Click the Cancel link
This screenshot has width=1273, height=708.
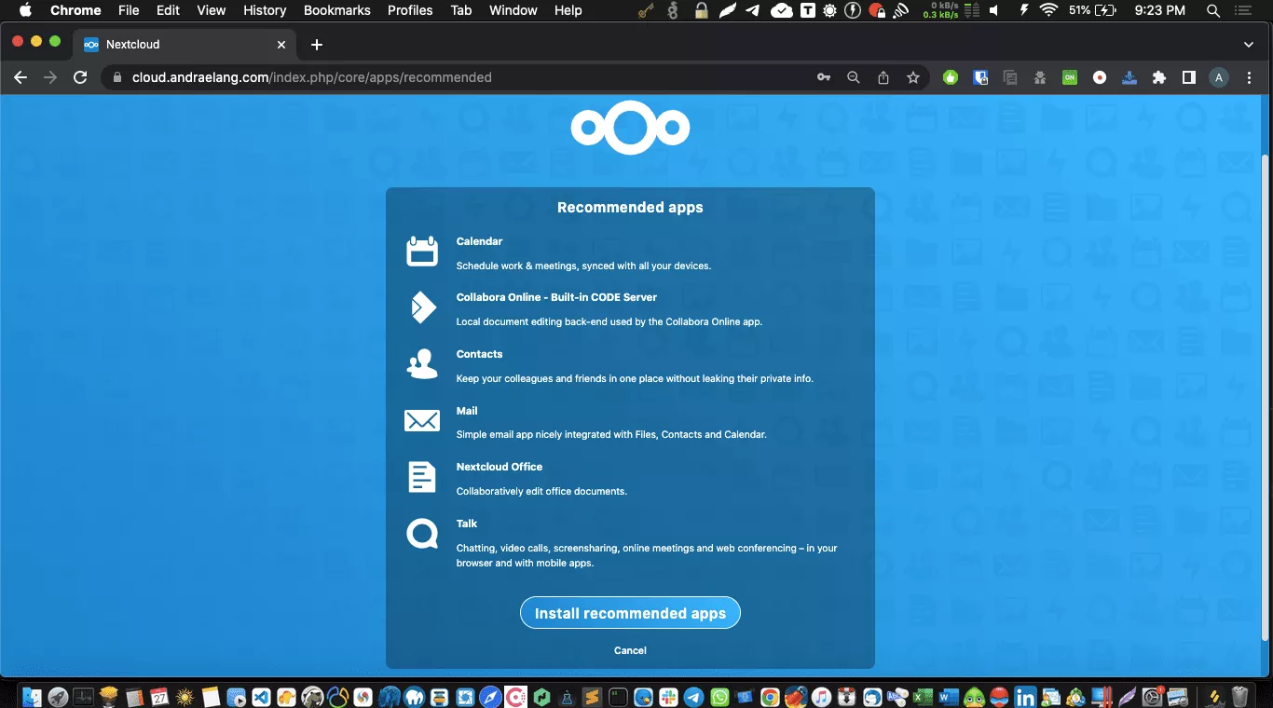coord(630,650)
